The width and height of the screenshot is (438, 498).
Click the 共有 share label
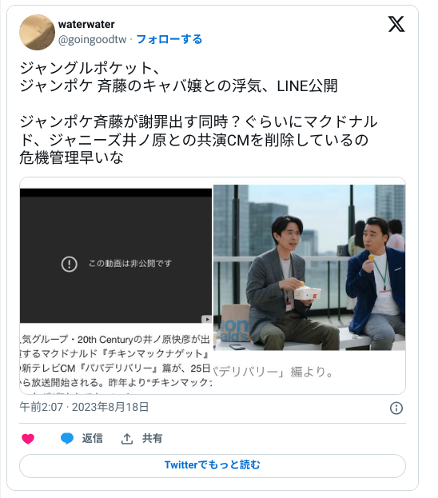point(152,439)
